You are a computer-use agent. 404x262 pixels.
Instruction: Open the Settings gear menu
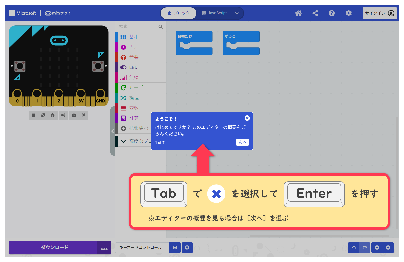coord(348,13)
